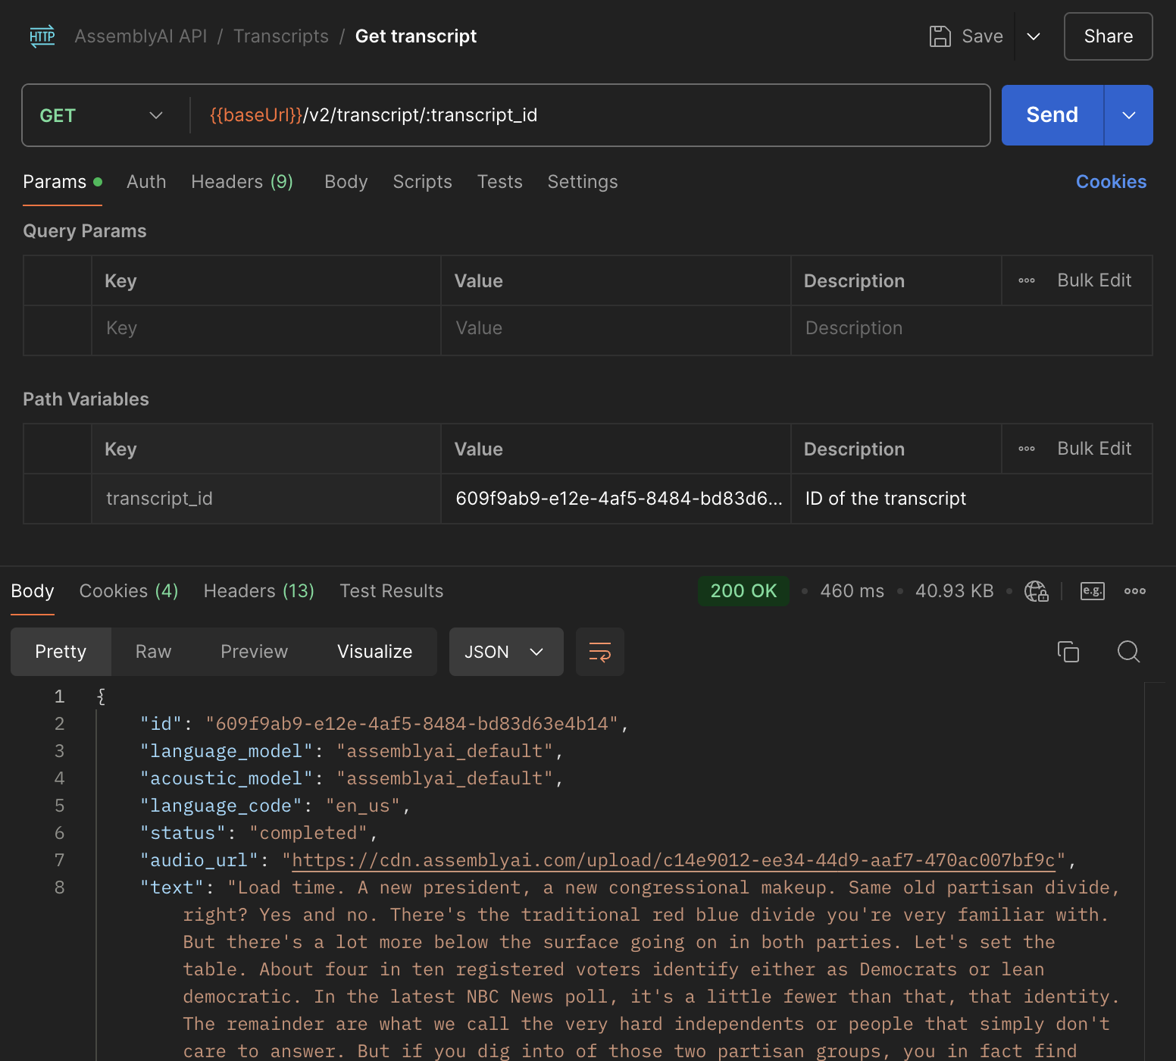Click the transcript_id value field

coord(615,498)
